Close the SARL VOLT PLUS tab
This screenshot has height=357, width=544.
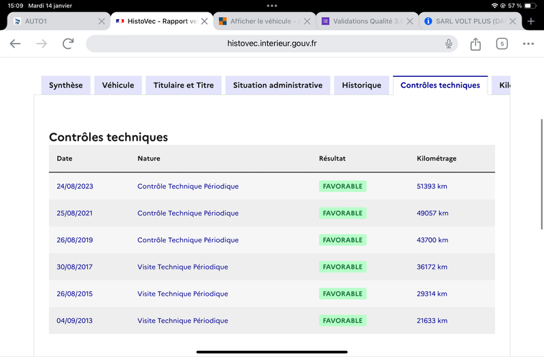(x=513, y=21)
